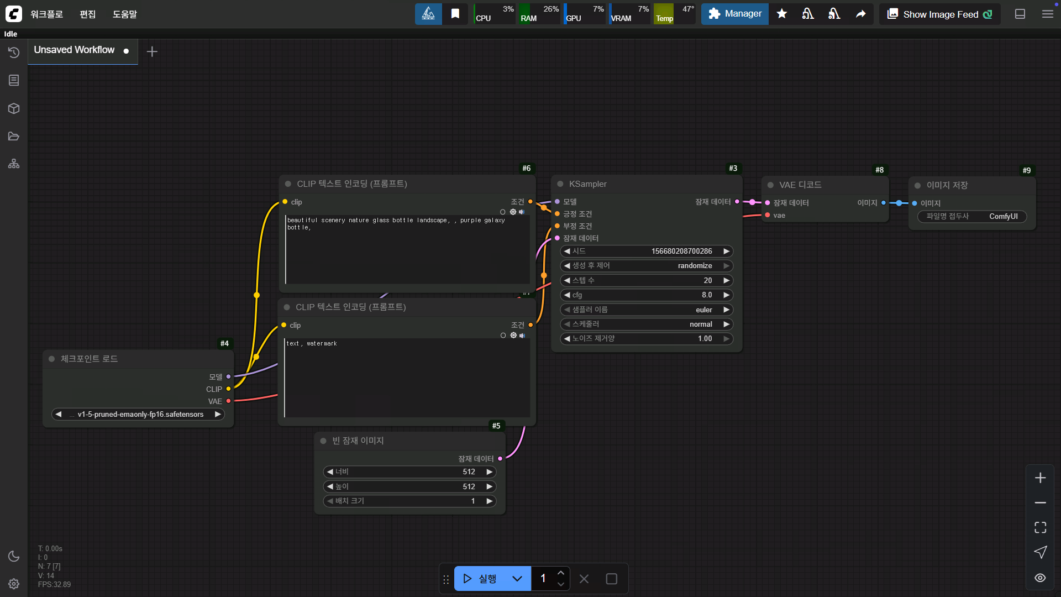
Task: Click the Fit View icon
Action: 1040,527
